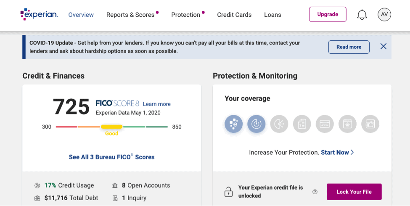
Task: Click the Inquiry document icon
Action: tap(115, 198)
